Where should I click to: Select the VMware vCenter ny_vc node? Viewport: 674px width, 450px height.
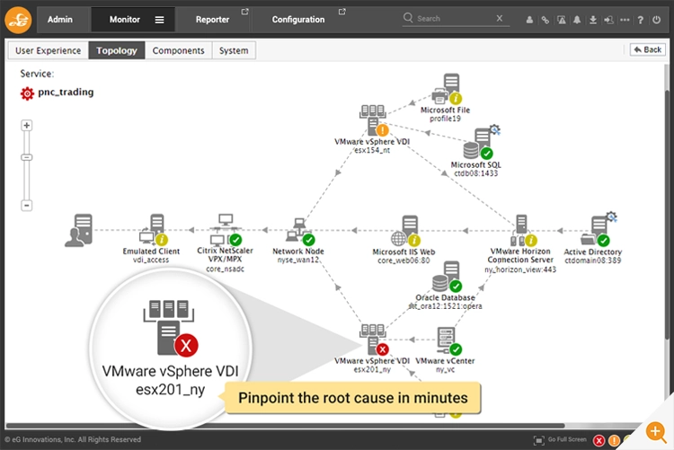click(448, 341)
